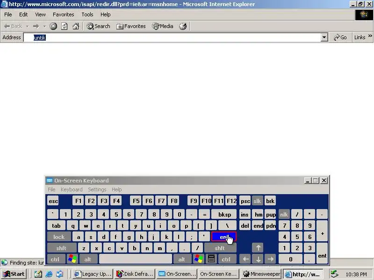Viewport: 374px width, 280px height.
Task: Click the On-Screen Keyboard title bar icon
Action: coord(50,181)
